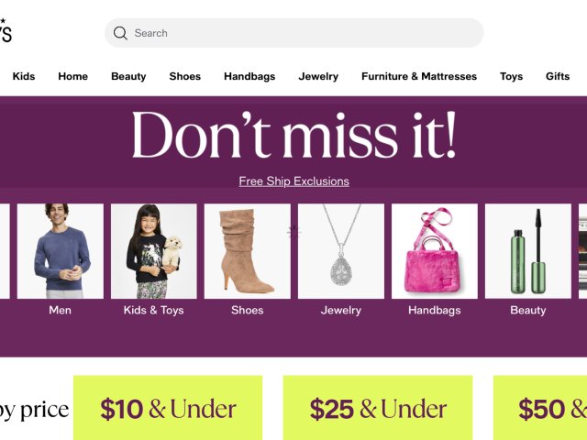The image size is (587, 440).
Task: Open the Kids menu item
Action: coord(24,76)
